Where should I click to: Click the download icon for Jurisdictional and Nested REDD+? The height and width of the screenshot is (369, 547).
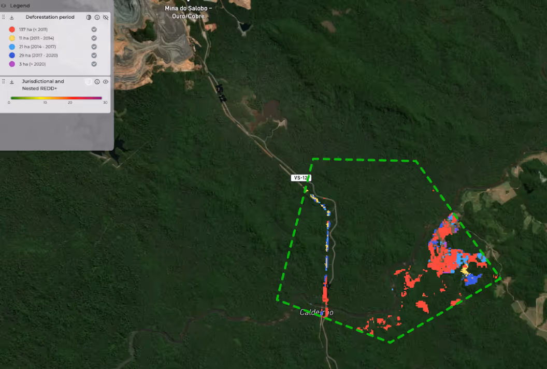pos(11,81)
